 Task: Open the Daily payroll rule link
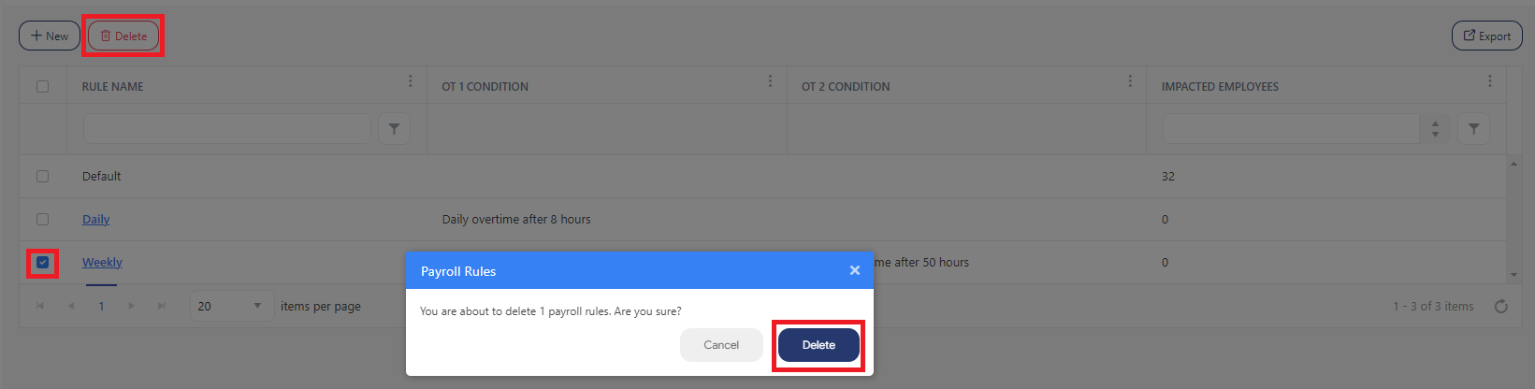click(x=95, y=220)
